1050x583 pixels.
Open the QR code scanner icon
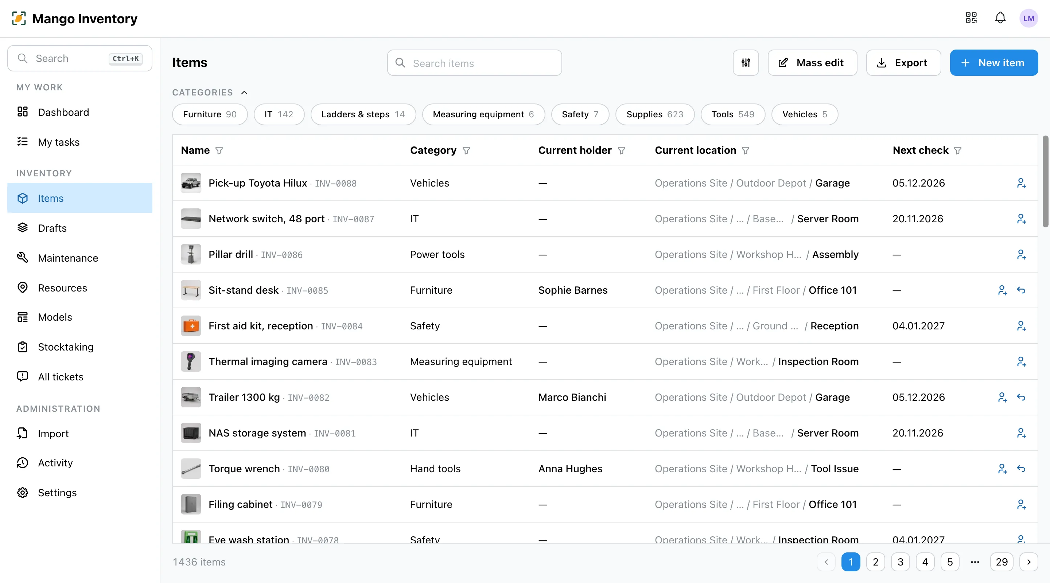(x=971, y=18)
